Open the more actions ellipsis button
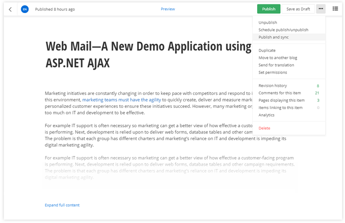Screen dimensions: 345x223 click(x=320, y=9)
